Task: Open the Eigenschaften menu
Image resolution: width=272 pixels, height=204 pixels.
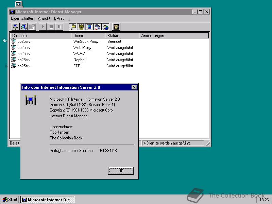Action: pos(22,18)
